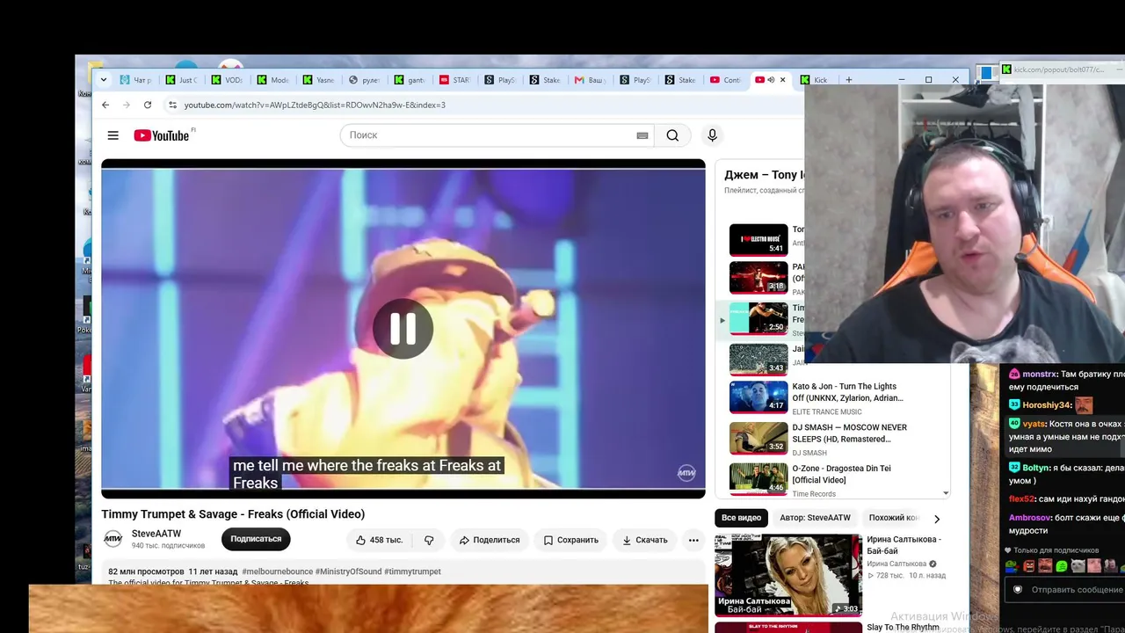This screenshot has height=633, width=1125.
Task: Select the Все видео filter chip
Action: [741, 518]
